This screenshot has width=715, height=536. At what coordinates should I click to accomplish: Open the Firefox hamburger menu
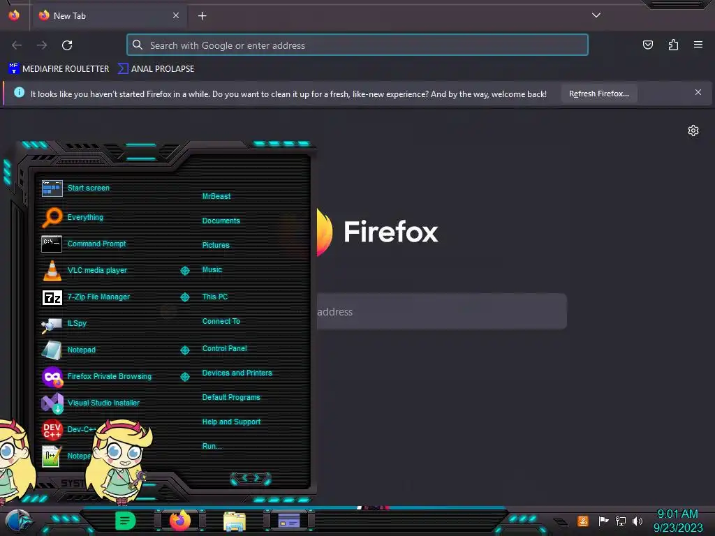tap(698, 45)
